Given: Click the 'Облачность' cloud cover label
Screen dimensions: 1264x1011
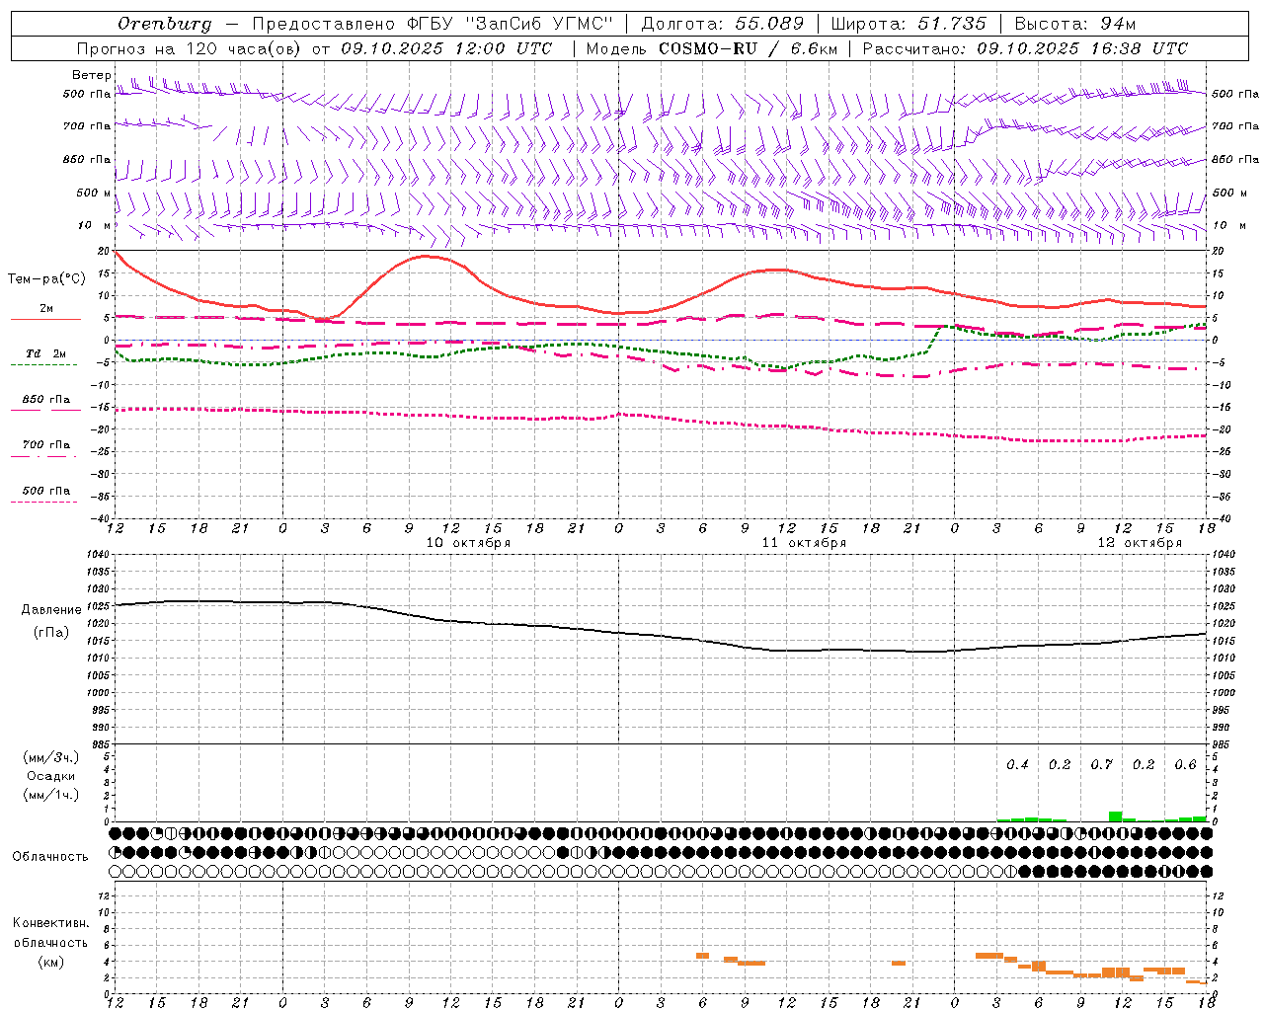Looking at the screenshot, I should (x=50, y=857).
